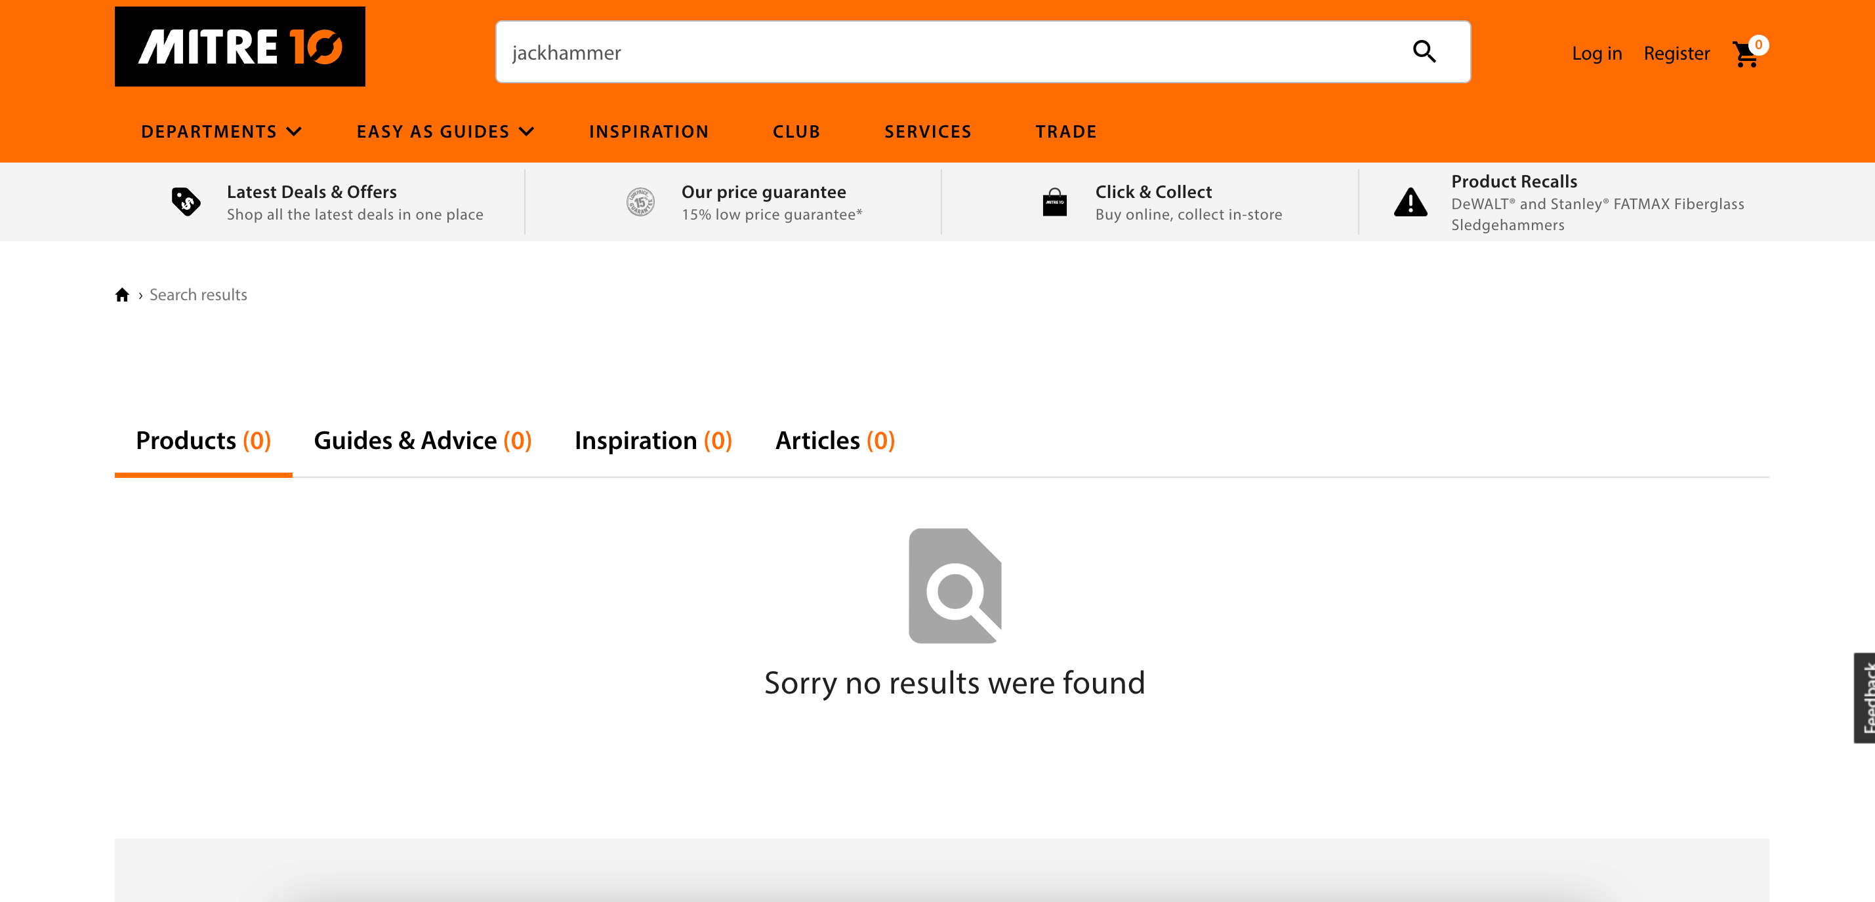Click the Mitre 10 logo
The image size is (1875, 902).
[239, 47]
